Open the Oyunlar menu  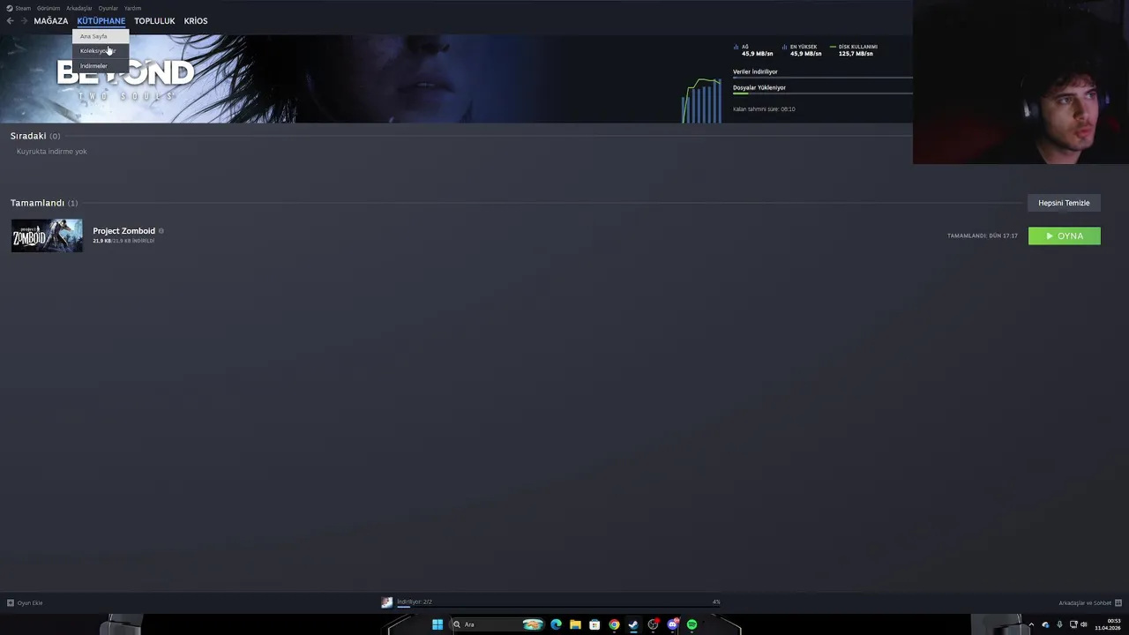pyautogui.click(x=108, y=8)
